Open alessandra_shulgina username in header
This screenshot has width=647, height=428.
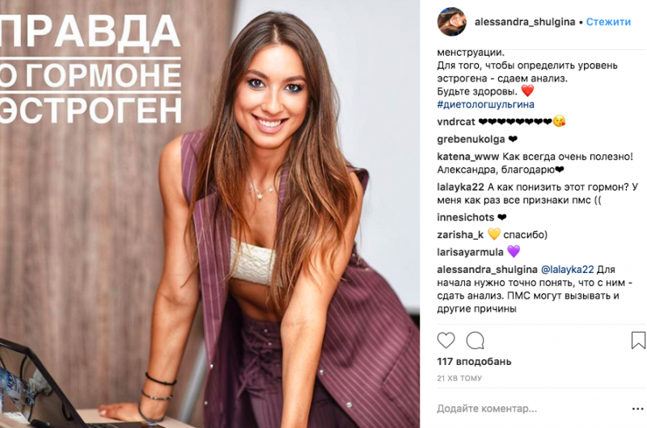[525, 22]
